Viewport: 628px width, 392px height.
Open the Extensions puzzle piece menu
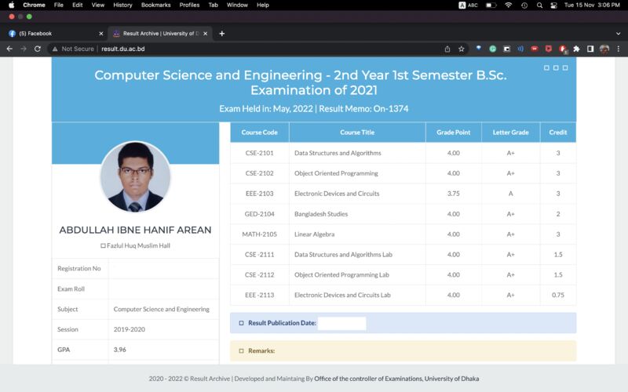click(x=576, y=49)
